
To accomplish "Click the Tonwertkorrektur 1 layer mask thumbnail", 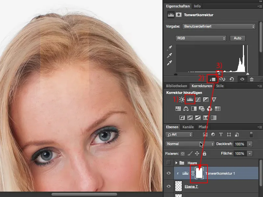I will coord(199,173).
